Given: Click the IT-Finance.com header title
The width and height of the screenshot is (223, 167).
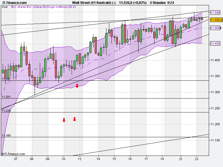Looking at the screenshot, I should tap(14, 3).
